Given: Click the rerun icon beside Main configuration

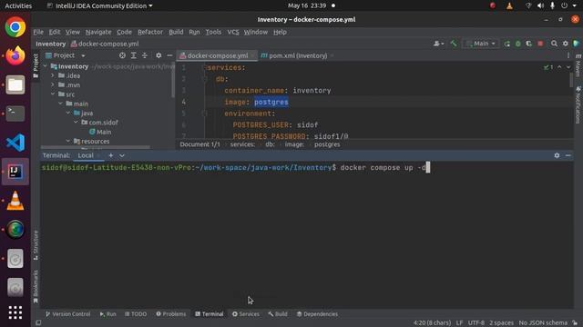Looking at the screenshot, I should (x=506, y=44).
